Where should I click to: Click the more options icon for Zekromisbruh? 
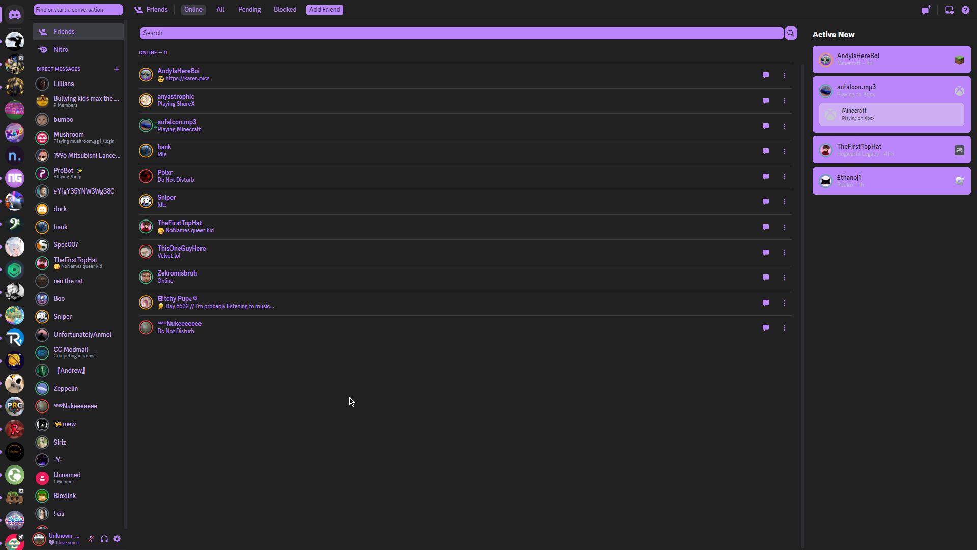(x=785, y=277)
